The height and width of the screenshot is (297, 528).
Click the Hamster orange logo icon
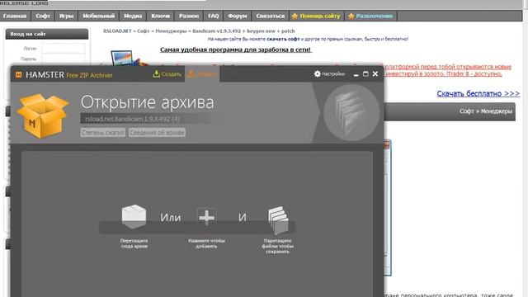point(19,75)
